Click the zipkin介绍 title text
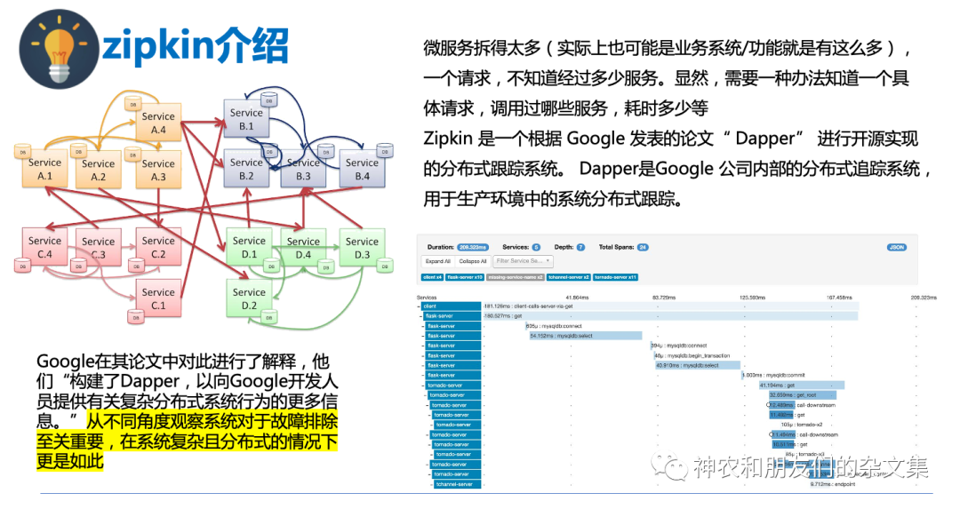 click(x=196, y=46)
